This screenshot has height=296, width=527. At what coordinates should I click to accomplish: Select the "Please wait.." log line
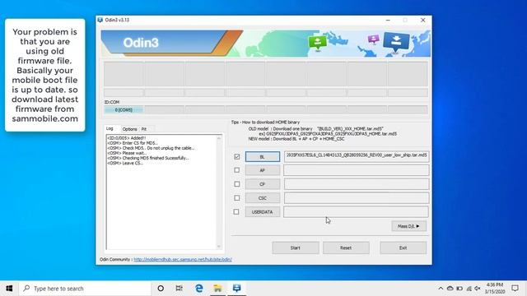click(x=127, y=153)
